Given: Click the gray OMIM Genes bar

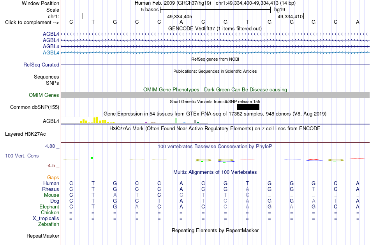Looking at the screenshot, I should [215, 95].
